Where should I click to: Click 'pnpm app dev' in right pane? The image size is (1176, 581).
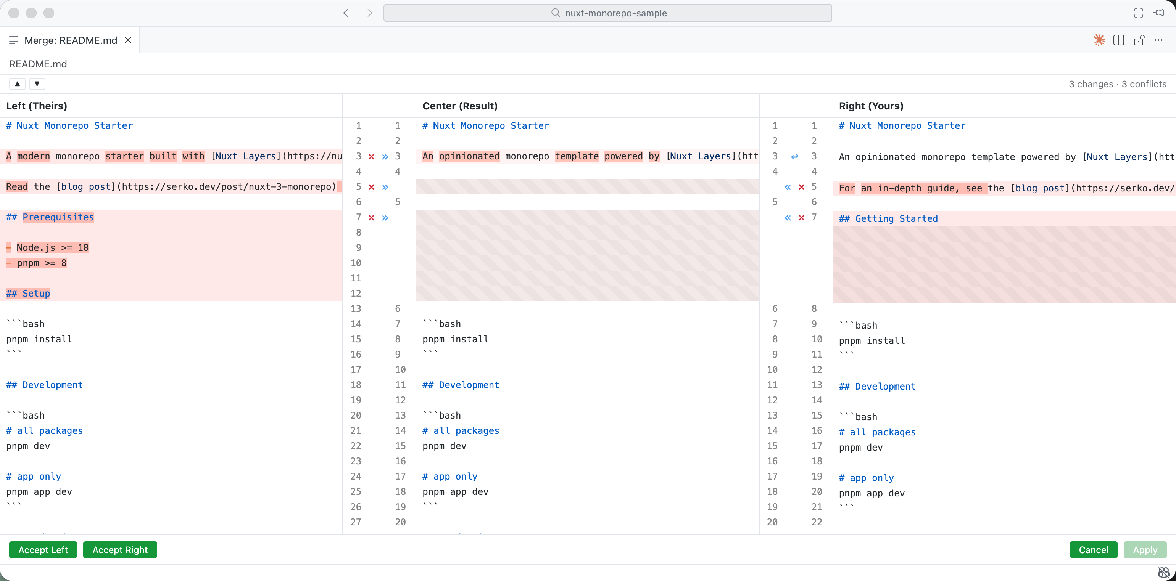872,493
